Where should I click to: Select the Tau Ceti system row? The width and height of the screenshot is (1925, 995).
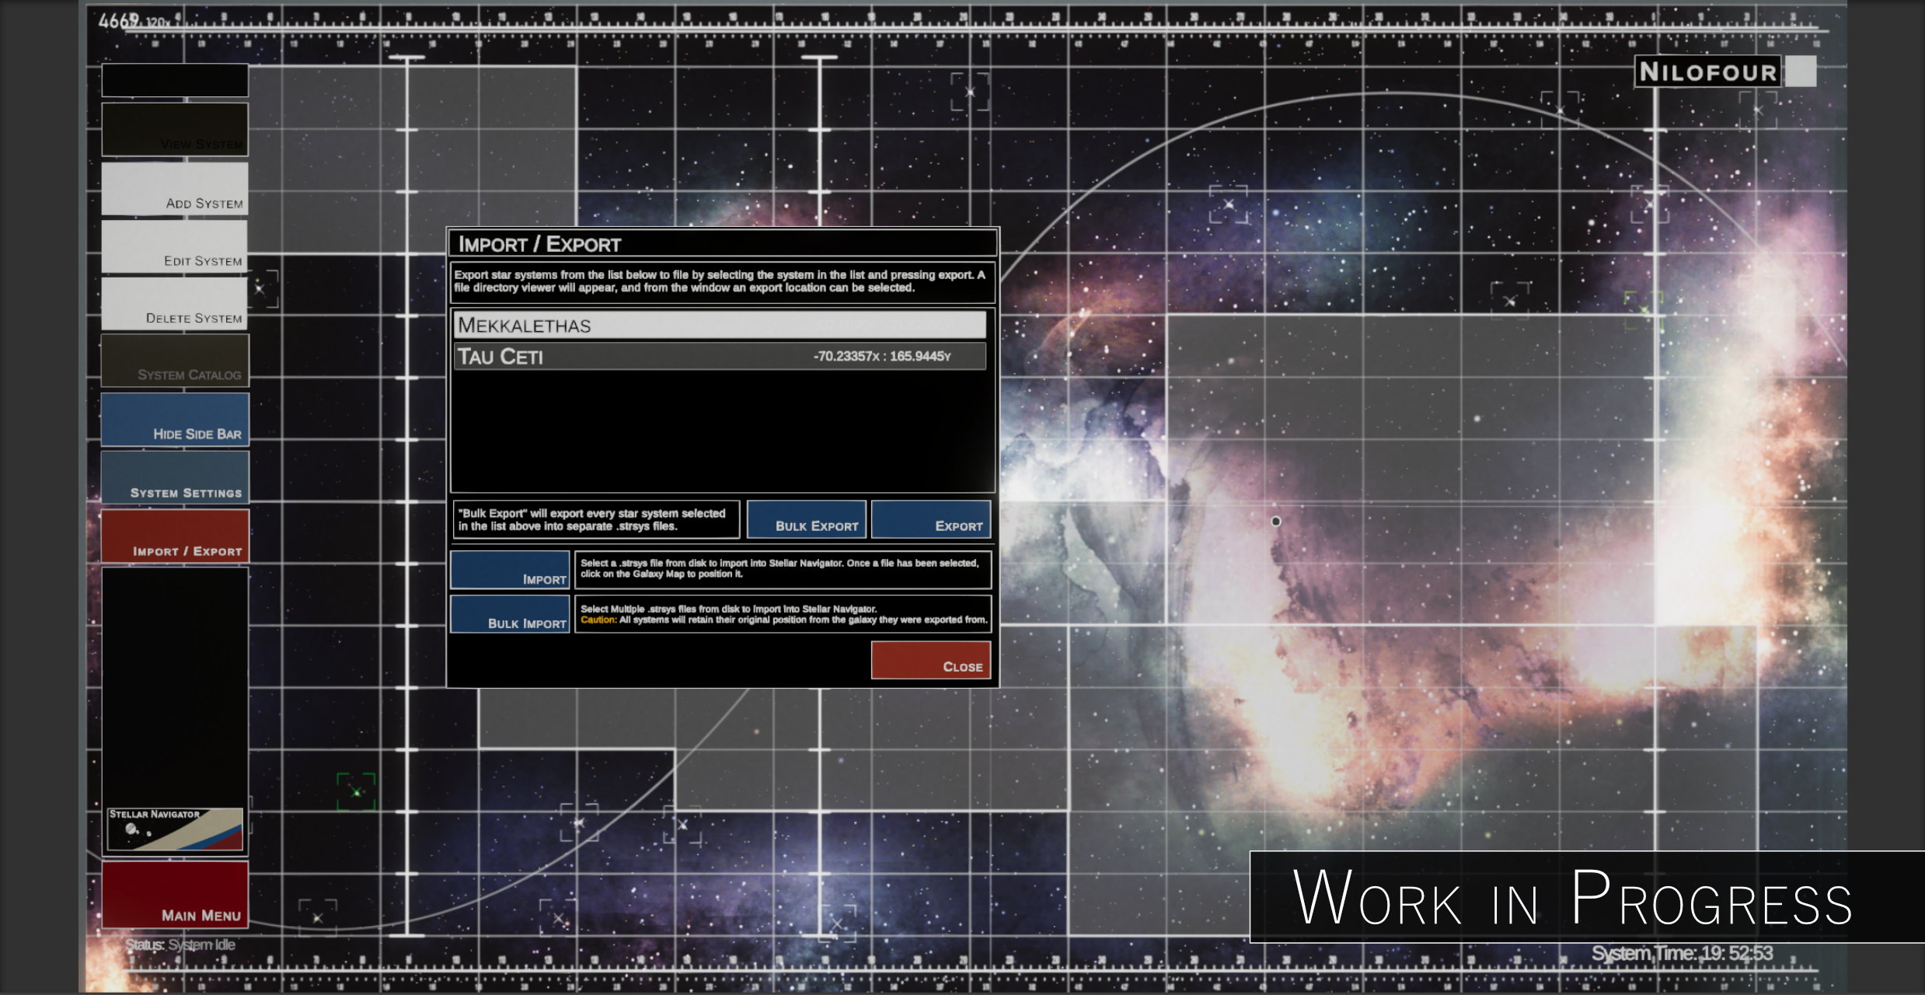coord(719,357)
